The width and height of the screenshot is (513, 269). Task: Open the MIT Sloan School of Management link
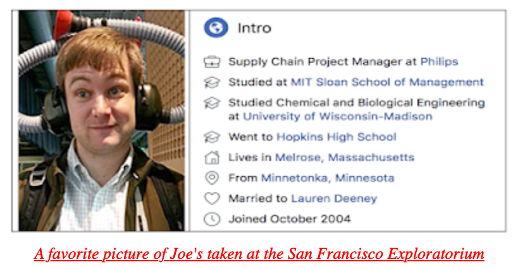(387, 82)
